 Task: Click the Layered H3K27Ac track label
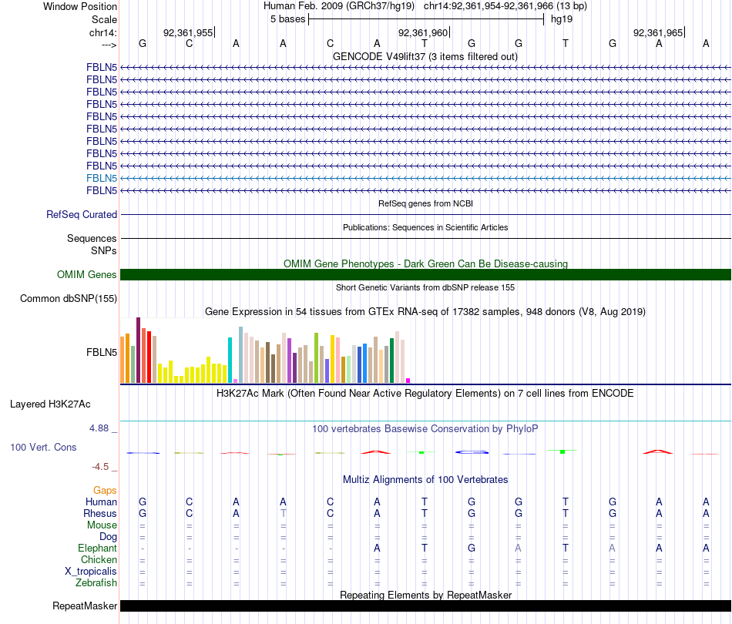click(50, 404)
